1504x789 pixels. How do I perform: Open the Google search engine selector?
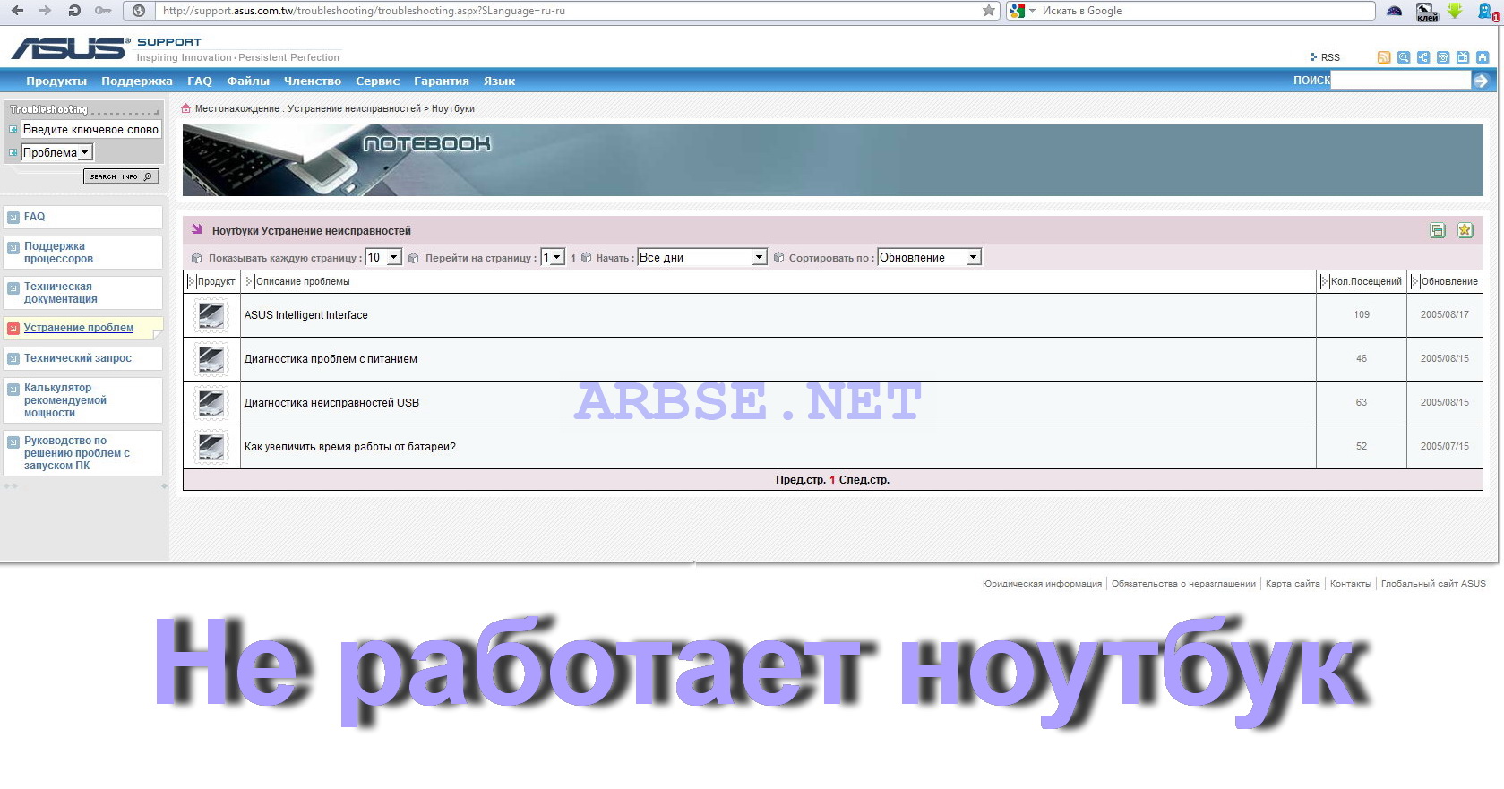click(x=1022, y=11)
